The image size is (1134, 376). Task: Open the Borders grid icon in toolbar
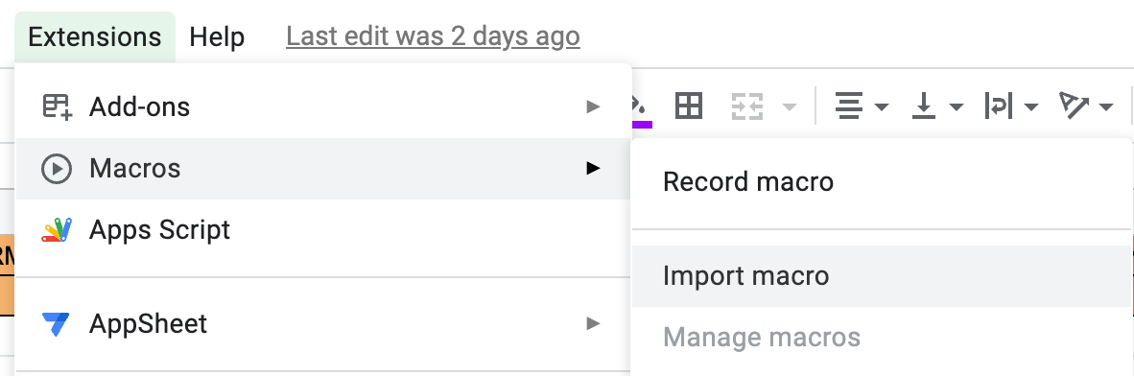[689, 107]
